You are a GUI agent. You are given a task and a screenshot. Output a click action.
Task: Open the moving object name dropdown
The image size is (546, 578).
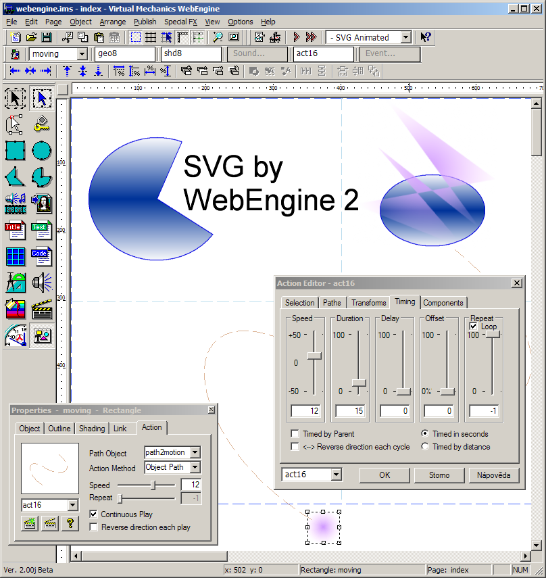click(82, 54)
